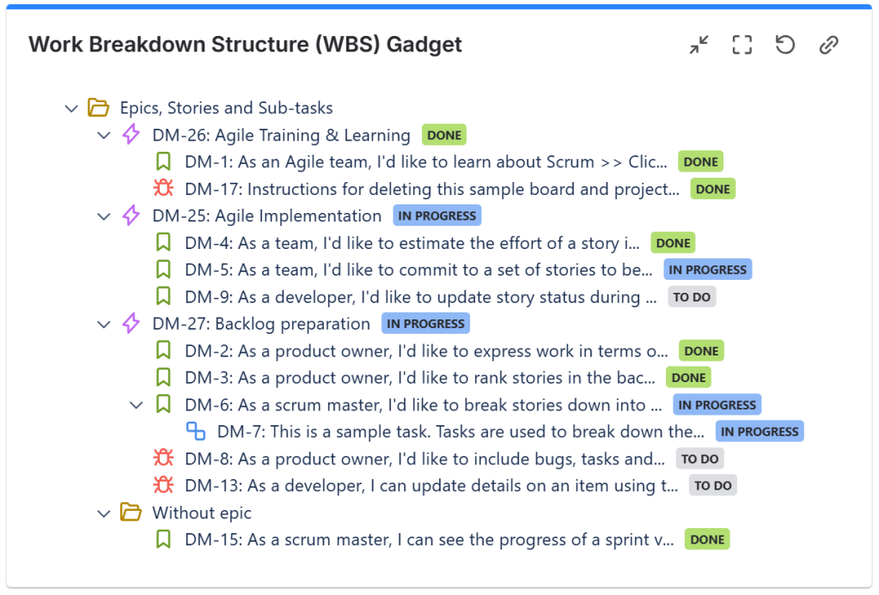Click the refresh gadget icon

click(785, 45)
